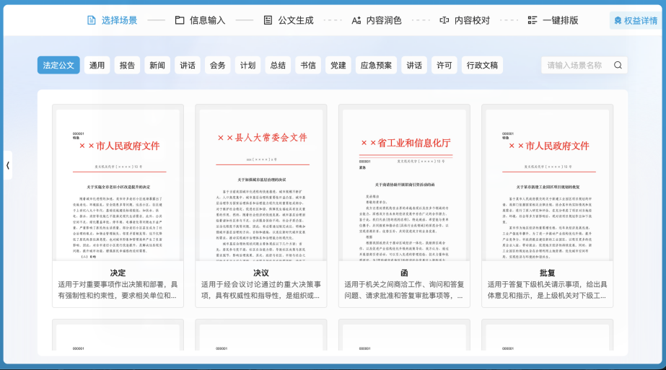The image size is (666, 370).
Task: Open 权益详情 button
Action: pyautogui.click(x=636, y=20)
